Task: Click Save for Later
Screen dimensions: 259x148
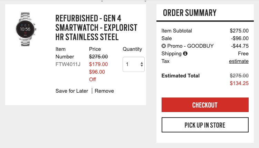Action: [x=72, y=91]
